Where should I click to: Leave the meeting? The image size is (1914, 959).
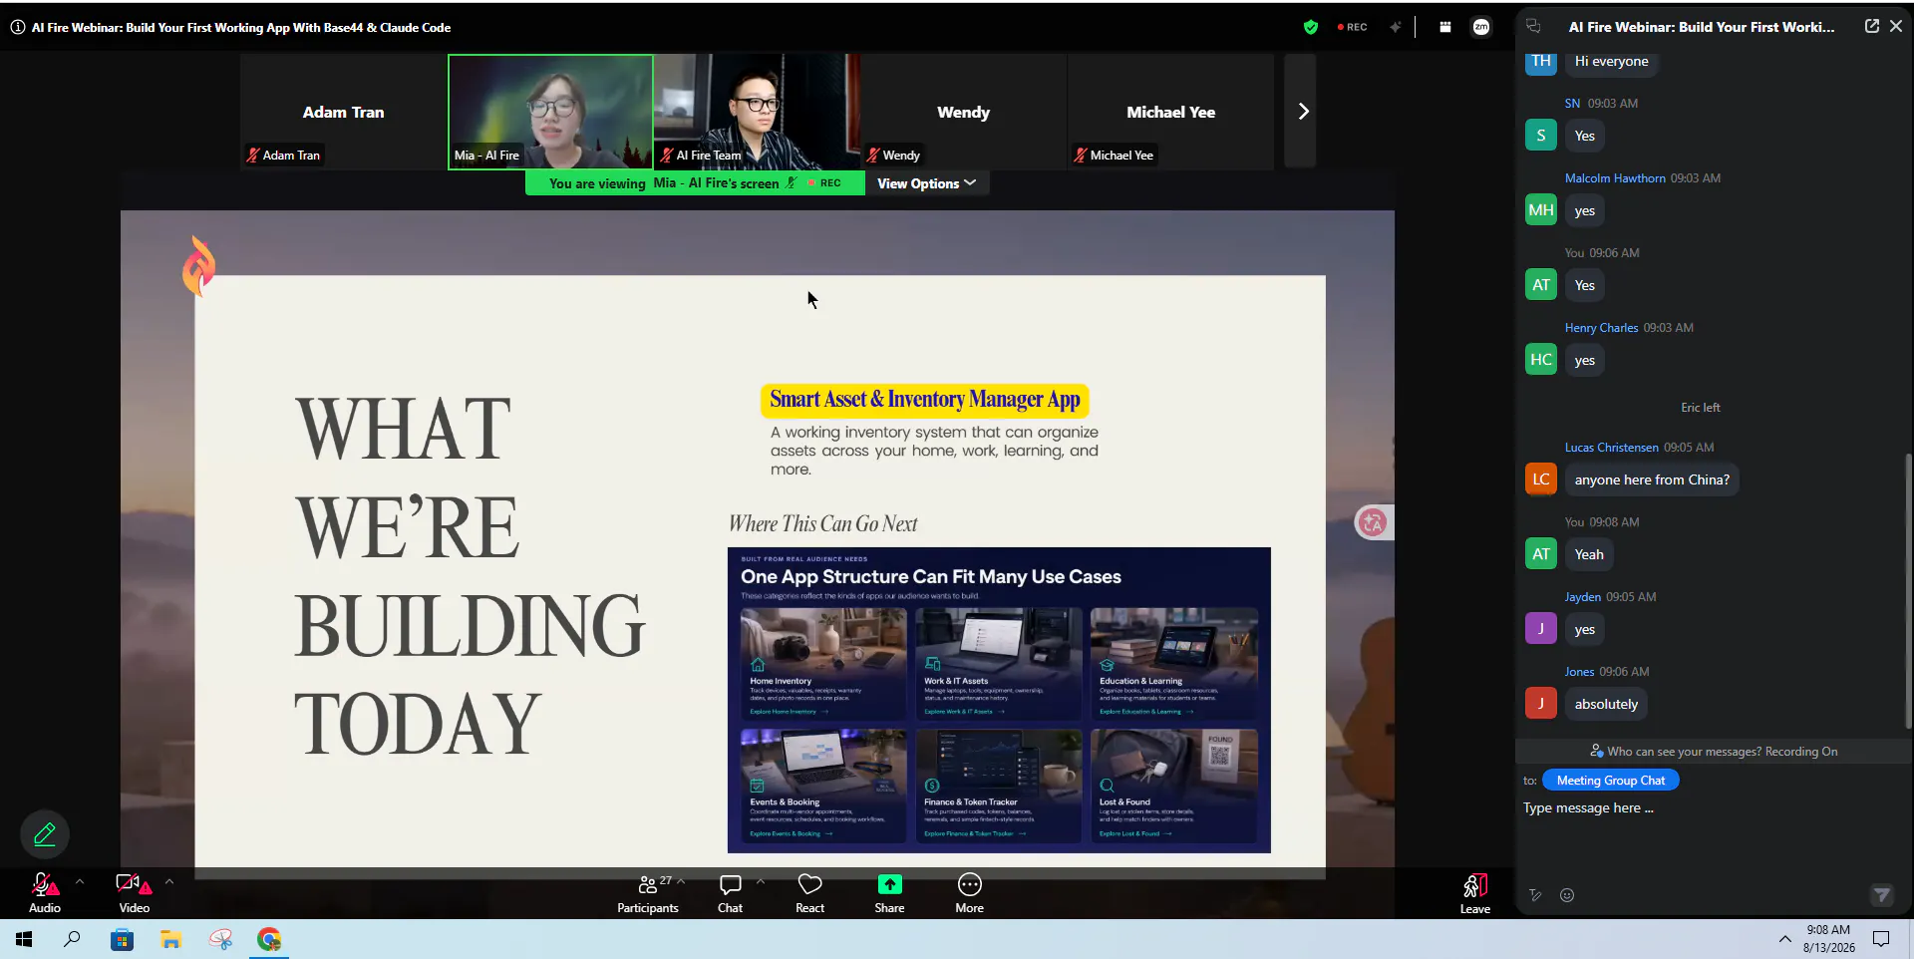click(1475, 893)
